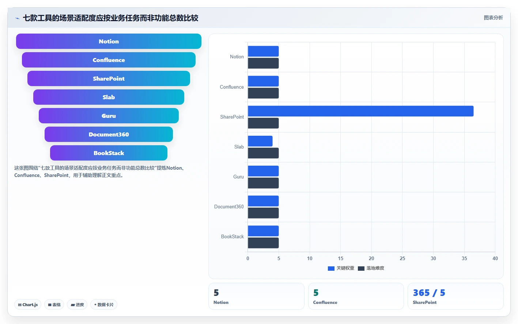Click the Confluence y-axis label
Viewport: 518px width, 324px height.
(x=232, y=87)
